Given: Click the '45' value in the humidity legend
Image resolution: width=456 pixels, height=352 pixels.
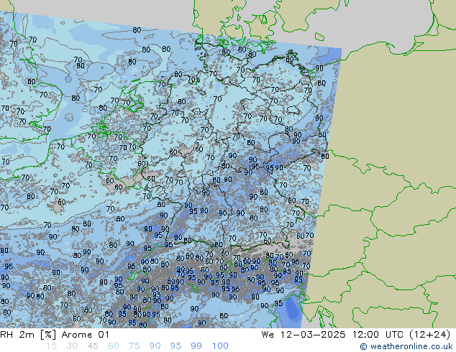Looking at the screenshot, I should pyautogui.click(x=93, y=346).
